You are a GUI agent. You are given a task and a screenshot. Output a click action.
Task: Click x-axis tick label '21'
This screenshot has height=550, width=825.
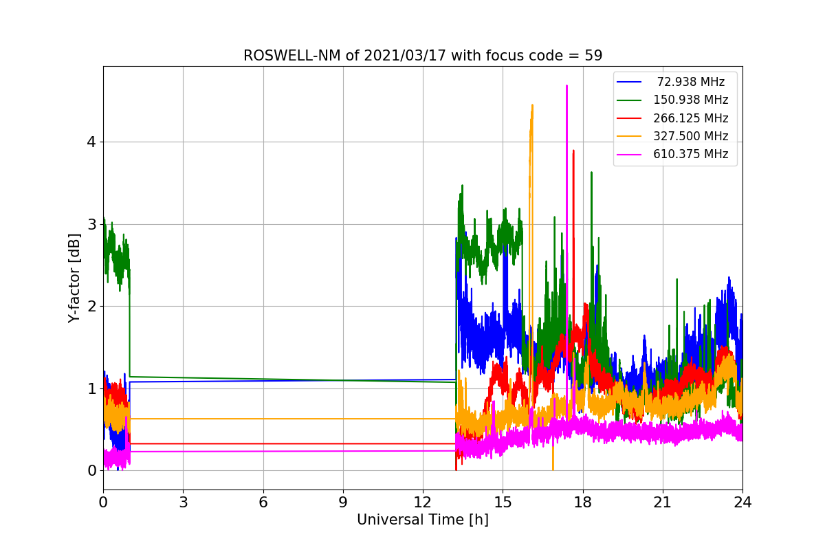click(x=663, y=503)
